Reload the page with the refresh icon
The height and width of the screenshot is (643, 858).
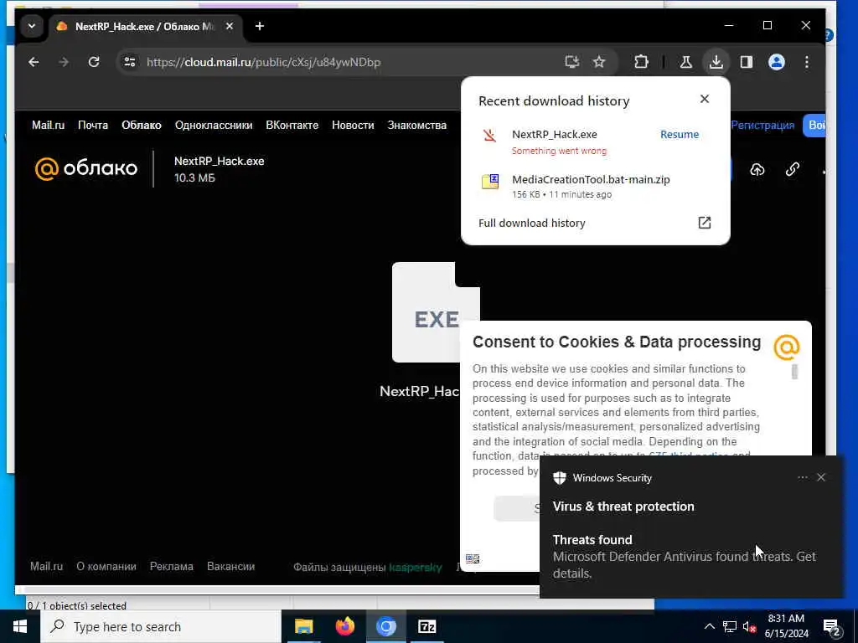tap(94, 62)
